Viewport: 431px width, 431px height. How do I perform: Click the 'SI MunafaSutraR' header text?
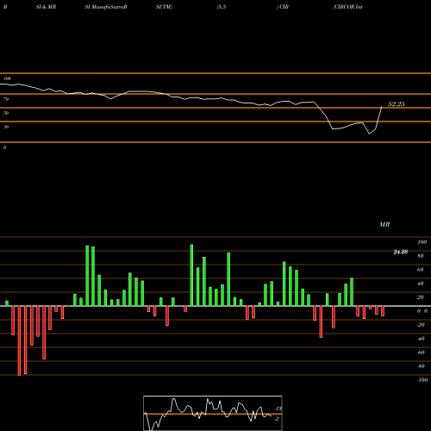click(106, 7)
